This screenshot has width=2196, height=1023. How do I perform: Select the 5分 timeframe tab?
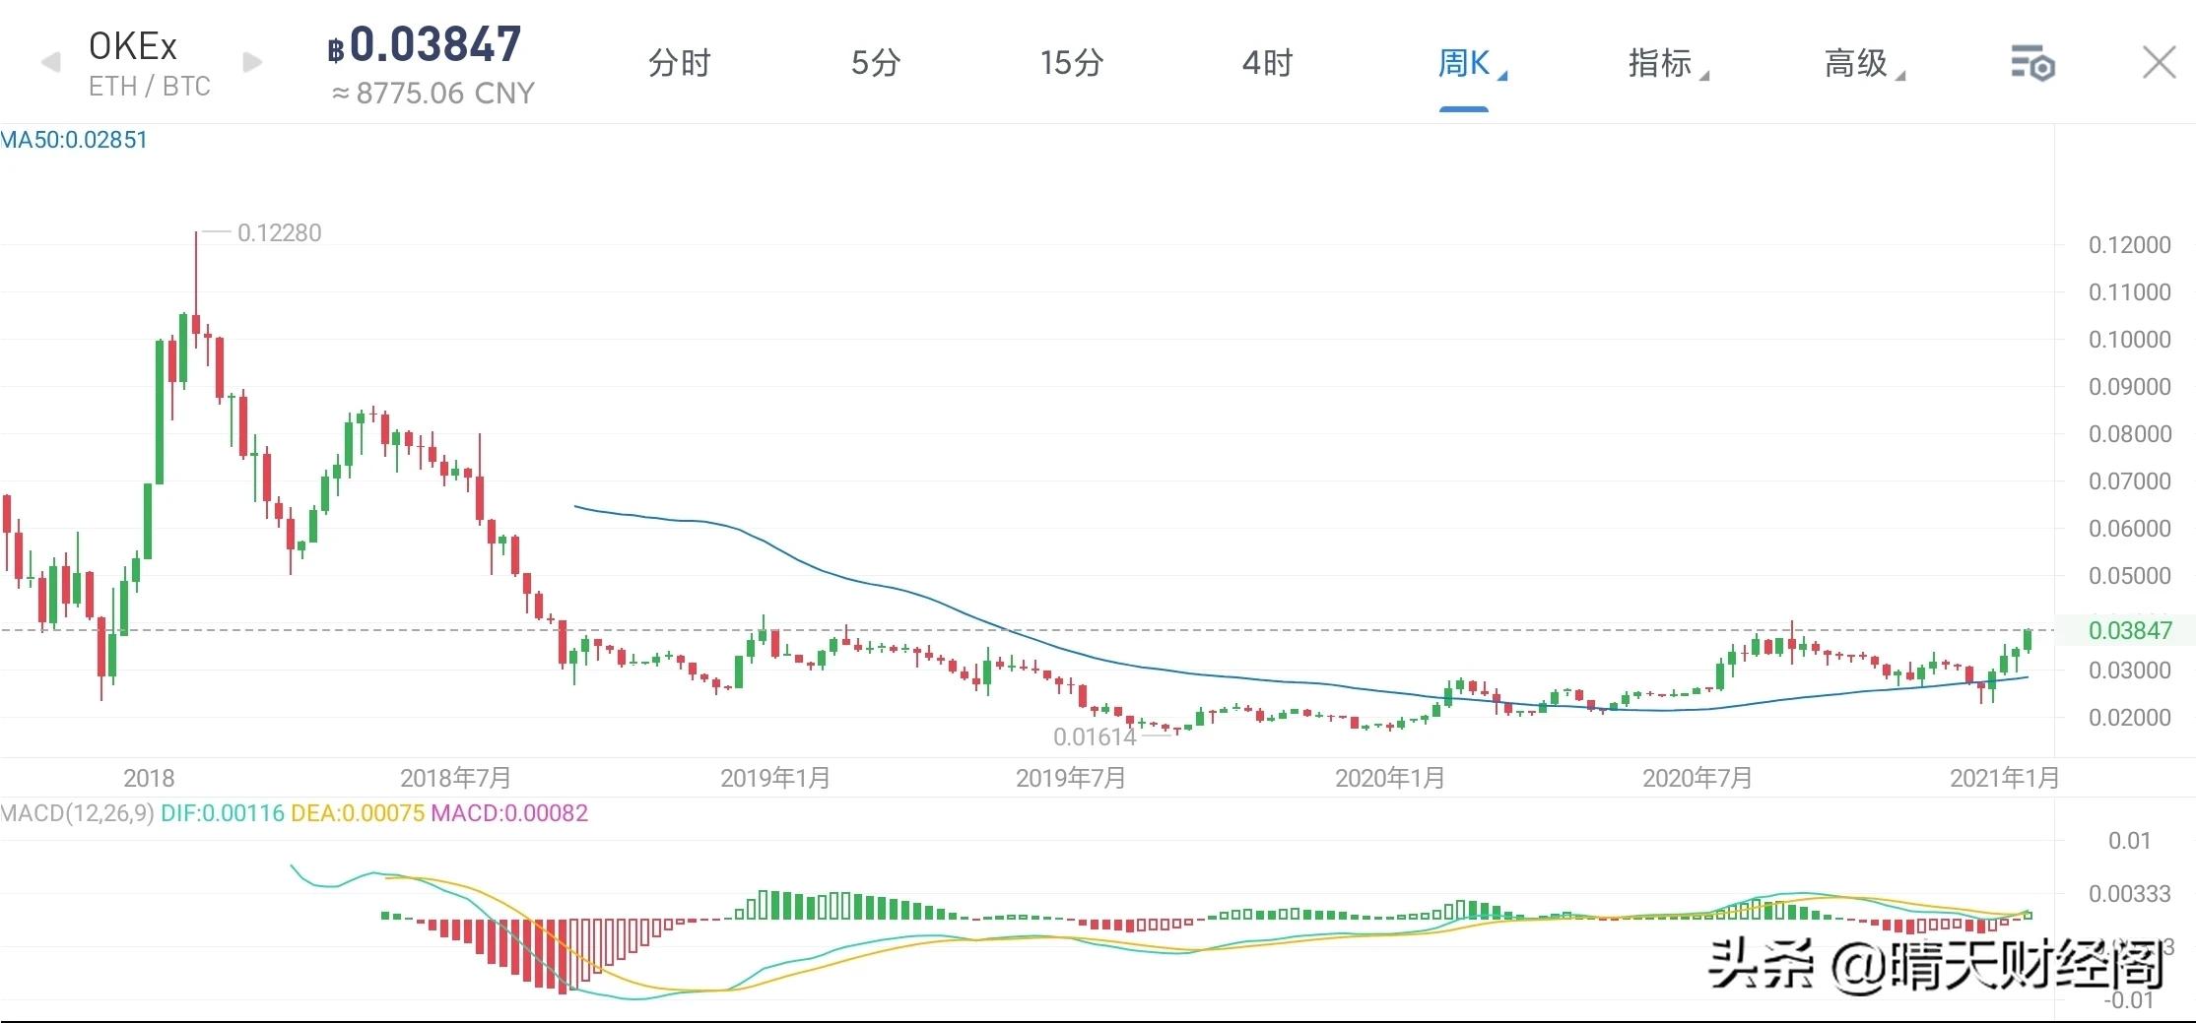[873, 63]
